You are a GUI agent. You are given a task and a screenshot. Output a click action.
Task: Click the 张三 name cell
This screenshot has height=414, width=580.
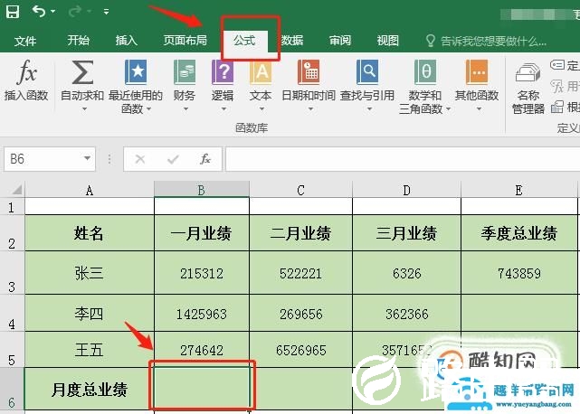click(x=90, y=273)
